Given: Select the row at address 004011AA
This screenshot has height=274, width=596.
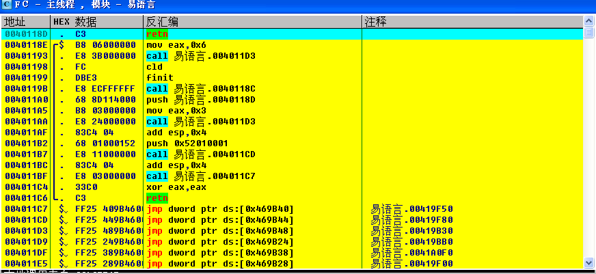Looking at the screenshot, I should click(x=292, y=122).
